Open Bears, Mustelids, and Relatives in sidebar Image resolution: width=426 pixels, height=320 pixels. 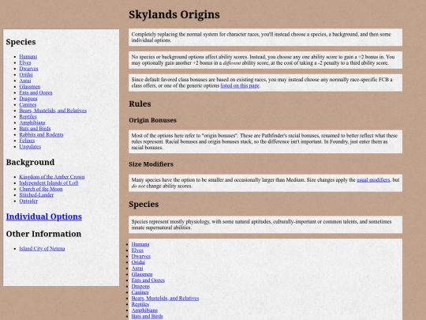tap(53, 111)
